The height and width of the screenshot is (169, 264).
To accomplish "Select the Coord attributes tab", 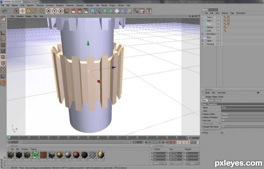I will pyautogui.click(x=211, y=100).
